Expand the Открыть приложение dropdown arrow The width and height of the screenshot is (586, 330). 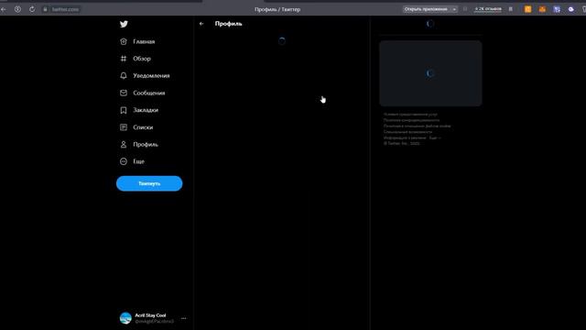tap(454, 9)
